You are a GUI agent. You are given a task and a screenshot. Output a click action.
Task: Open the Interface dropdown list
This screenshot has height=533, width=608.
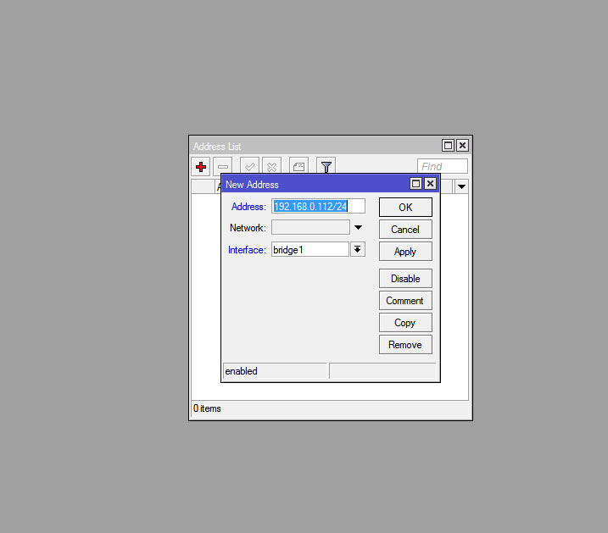(358, 249)
